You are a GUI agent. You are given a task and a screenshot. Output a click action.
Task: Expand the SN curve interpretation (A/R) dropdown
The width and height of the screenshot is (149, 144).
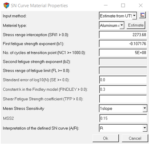123,128
